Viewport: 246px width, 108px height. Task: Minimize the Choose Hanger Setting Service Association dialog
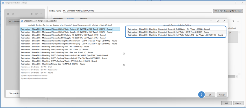pos(211,21)
